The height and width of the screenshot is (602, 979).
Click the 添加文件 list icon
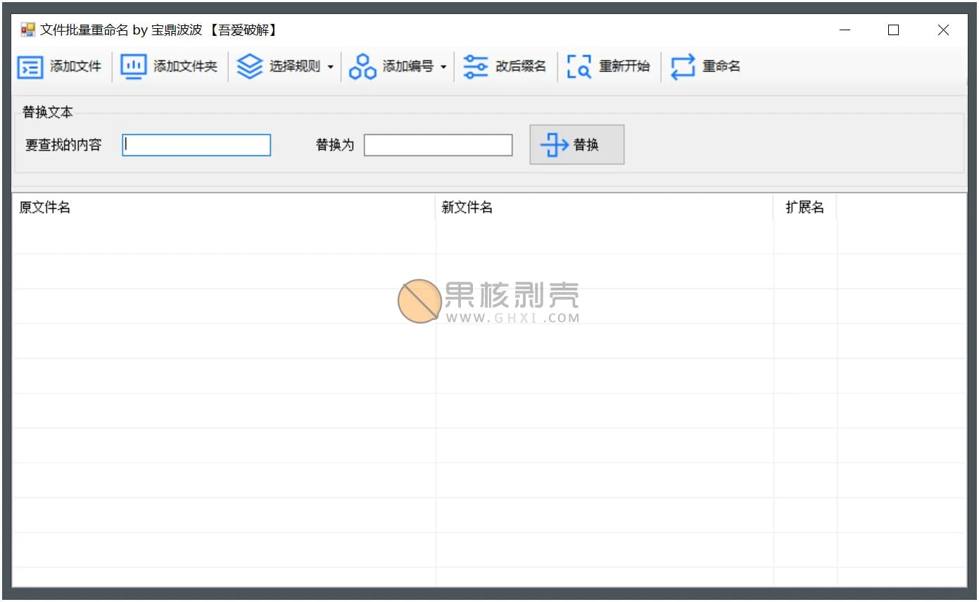(x=30, y=67)
